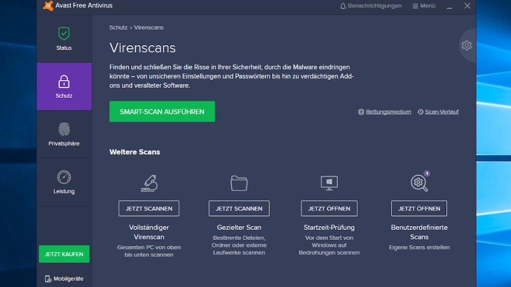Click the folder targeted scan icon
Screen dimensions: 511x287
tap(239, 183)
